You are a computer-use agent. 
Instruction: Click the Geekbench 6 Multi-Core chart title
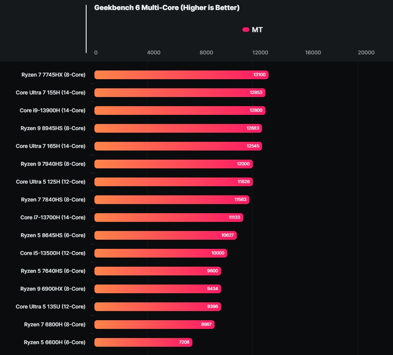point(167,8)
